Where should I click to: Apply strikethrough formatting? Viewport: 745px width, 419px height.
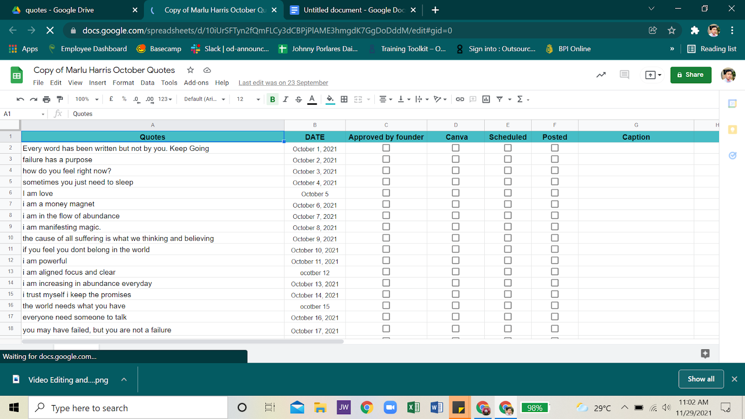pyautogui.click(x=298, y=99)
